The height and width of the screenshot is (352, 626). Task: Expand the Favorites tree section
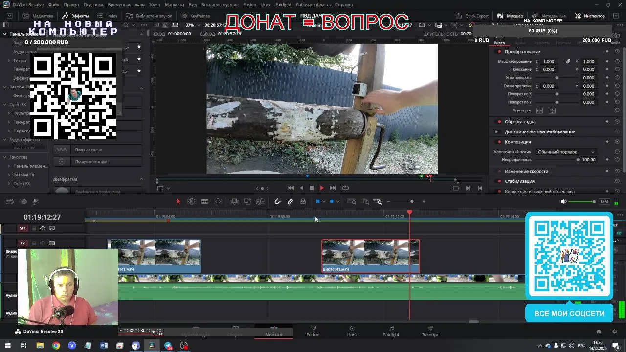point(5,157)
